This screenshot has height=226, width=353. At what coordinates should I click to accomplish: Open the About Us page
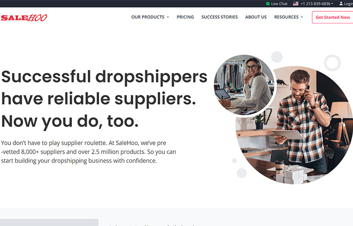point(256,17)
